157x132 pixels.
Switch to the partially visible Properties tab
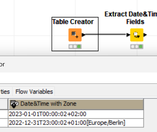[5, 91]
